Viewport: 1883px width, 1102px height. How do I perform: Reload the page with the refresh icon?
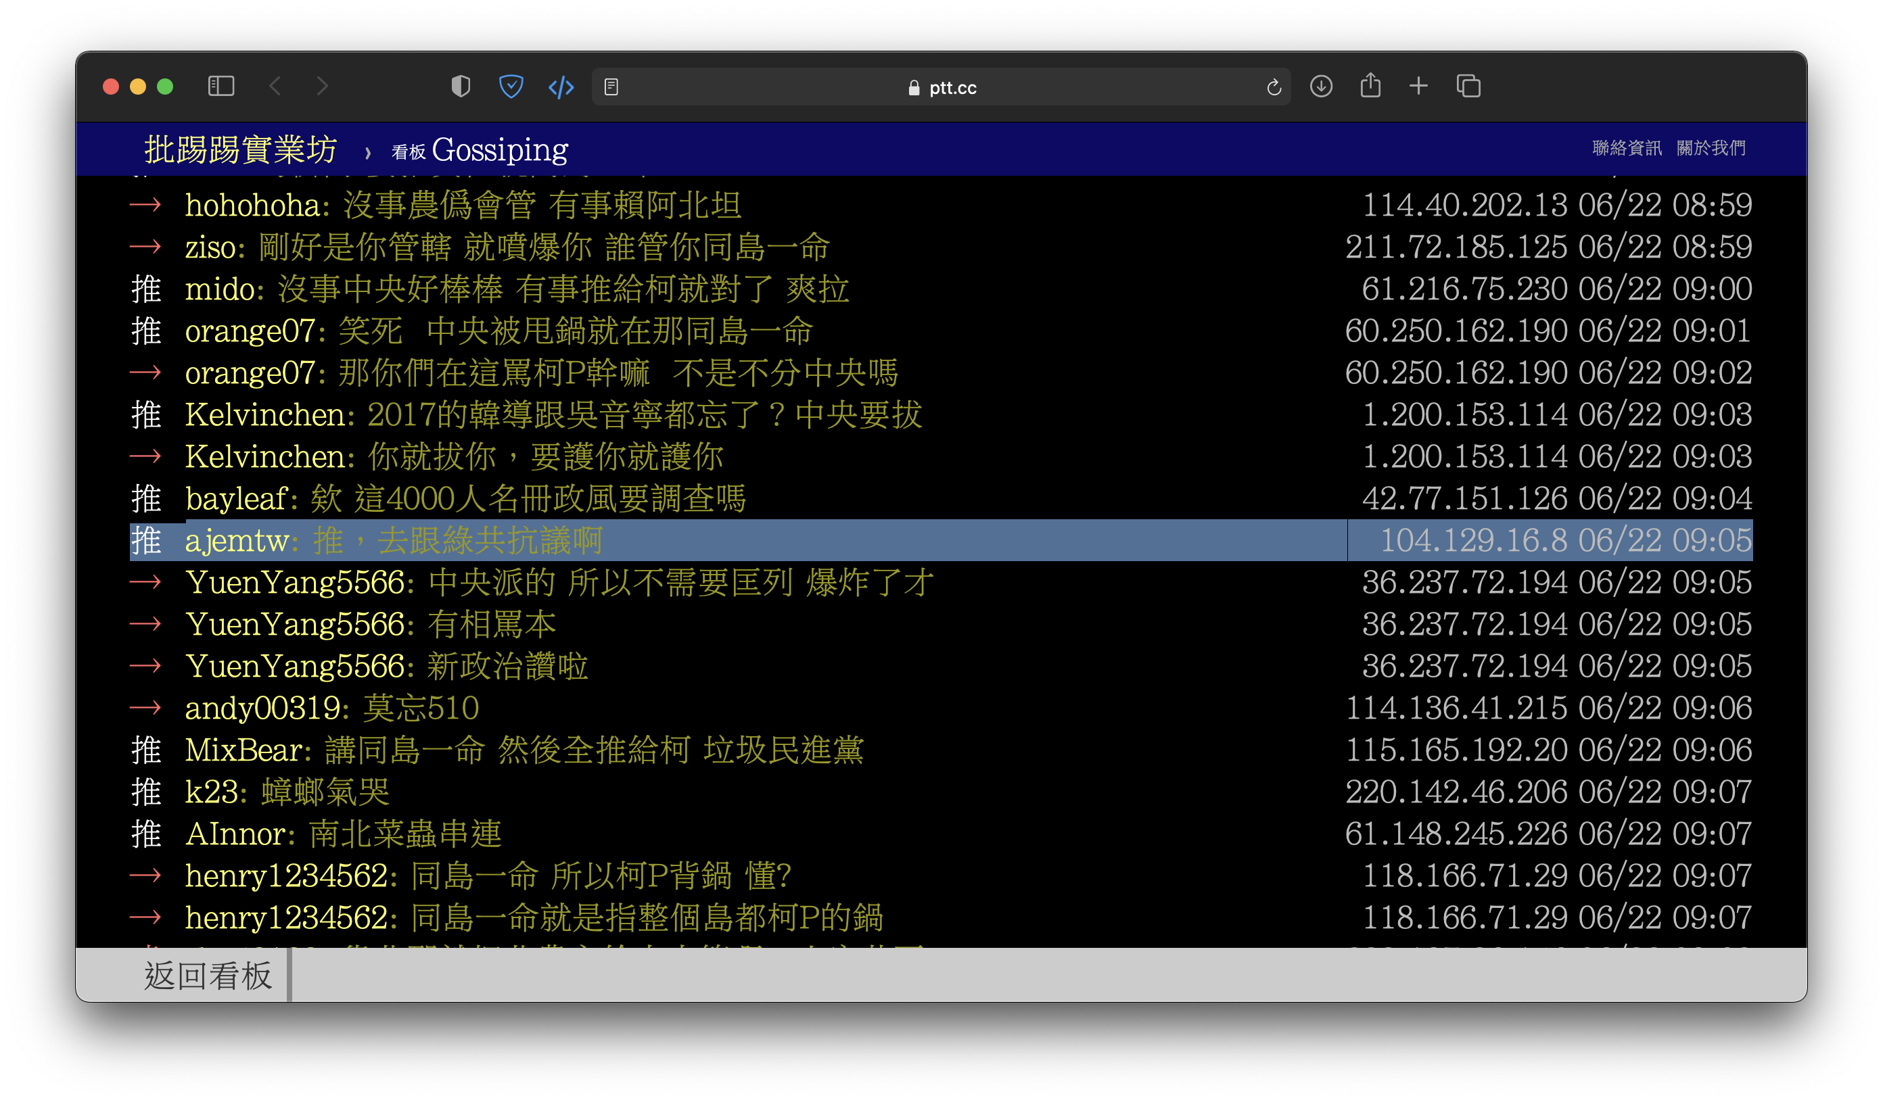coord(1274,87)
